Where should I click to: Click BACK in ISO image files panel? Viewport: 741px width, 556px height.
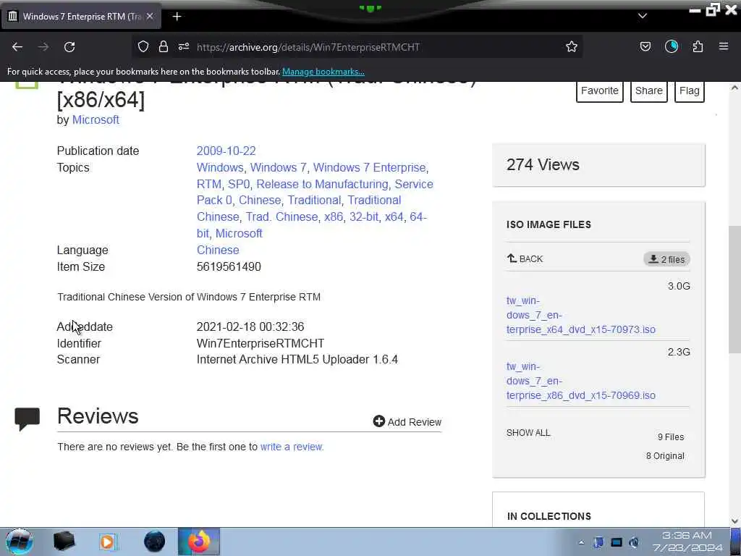pyautogui.click(x=525, y=258)
